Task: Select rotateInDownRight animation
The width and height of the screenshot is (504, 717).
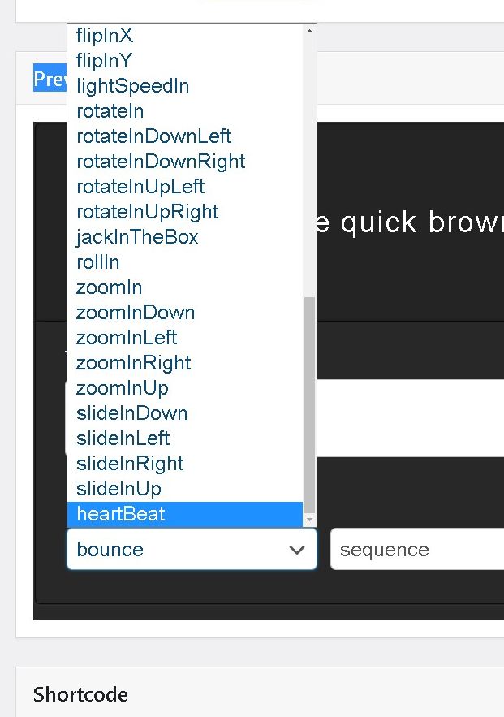Action: click(x=161, y=162)
